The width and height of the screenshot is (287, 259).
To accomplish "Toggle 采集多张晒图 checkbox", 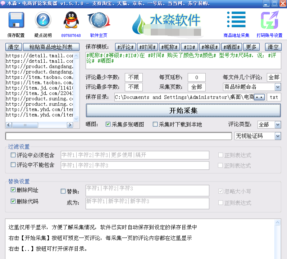I will [108, 124].
